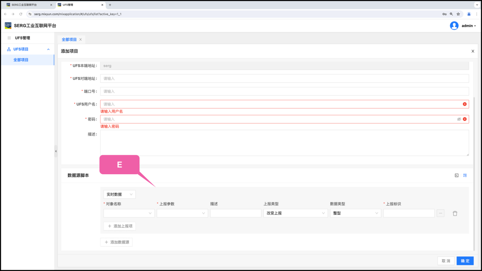The width and height of the screenshot is (482, 271).
Task: Toggle password visibility eye icon
Action: coord(459,119)
